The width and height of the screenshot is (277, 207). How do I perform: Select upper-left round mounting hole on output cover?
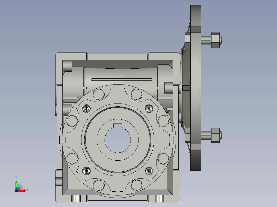99,94
